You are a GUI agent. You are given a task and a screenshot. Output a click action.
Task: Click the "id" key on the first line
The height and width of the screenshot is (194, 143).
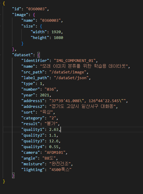point(17,9)
